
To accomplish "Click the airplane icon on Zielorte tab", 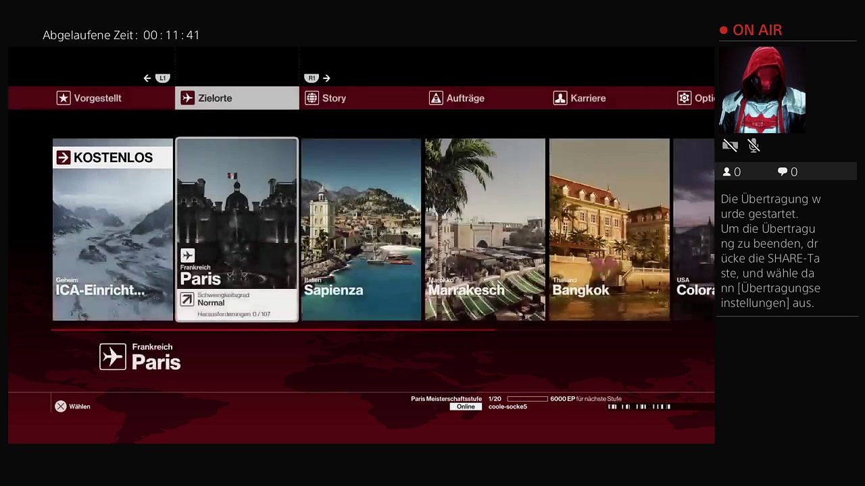I will point(188,99).
